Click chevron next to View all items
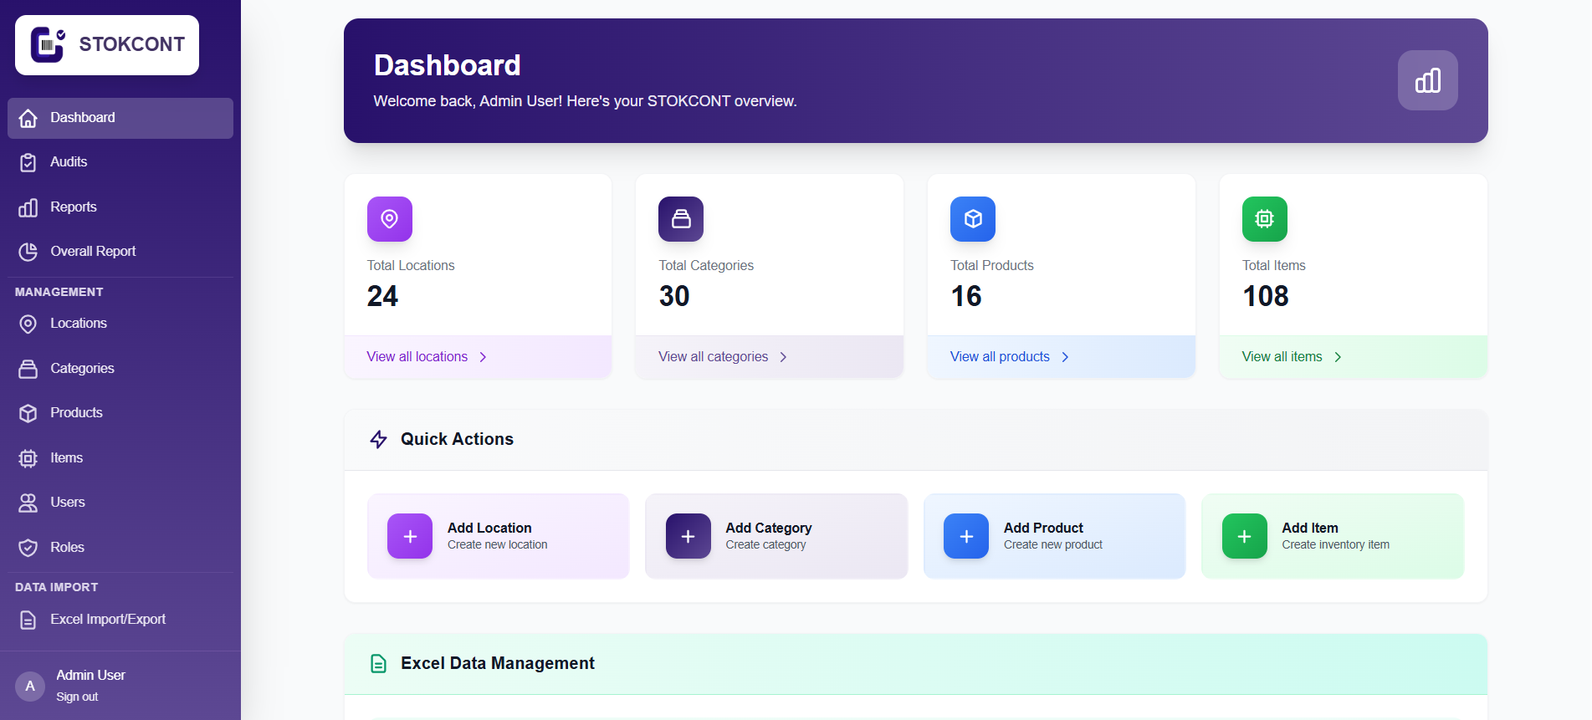1592x720 pixels. 1338,357
